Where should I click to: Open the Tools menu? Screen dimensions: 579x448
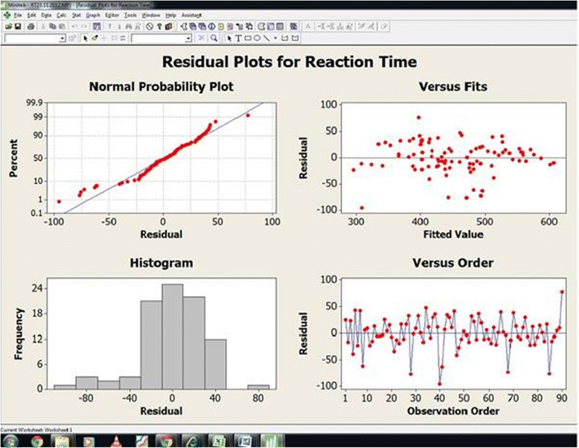tap(130, 15)
